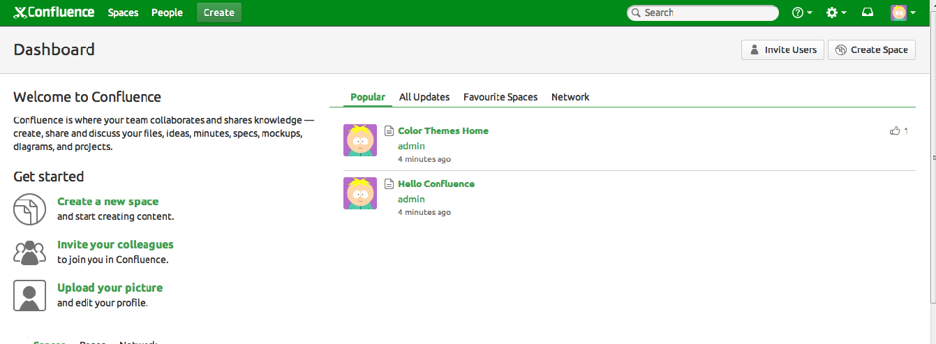Click the Invite Users button
Viewport: 936px width, 344px height.
[x=783, y=50]
